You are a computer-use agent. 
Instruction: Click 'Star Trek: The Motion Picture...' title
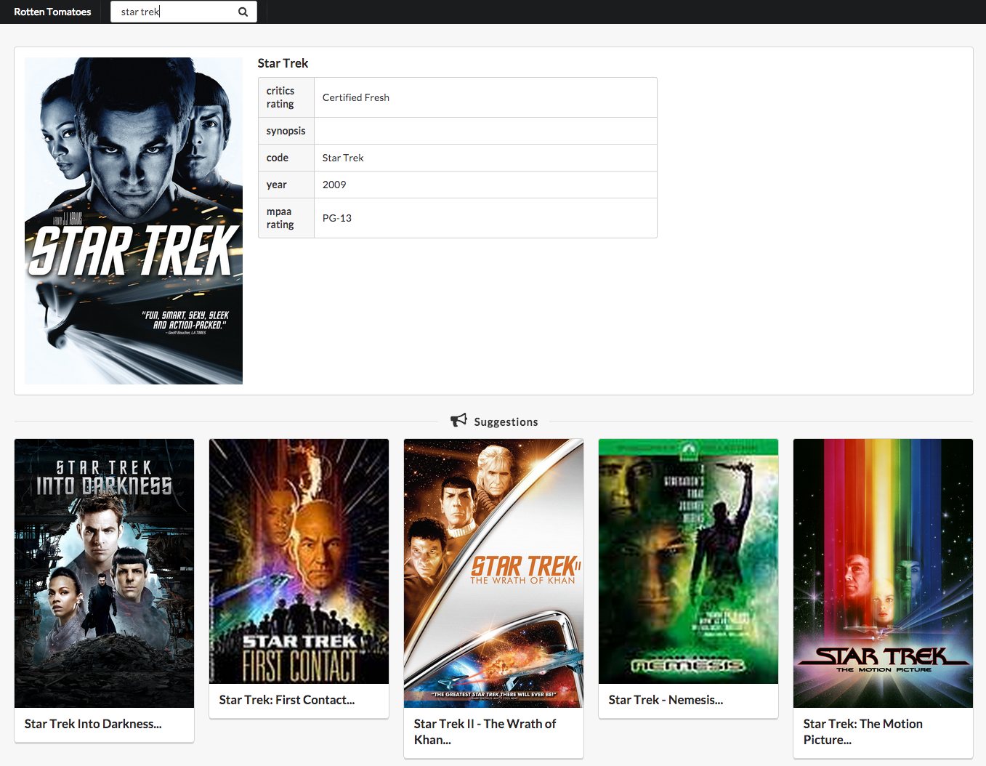(862, 732)
